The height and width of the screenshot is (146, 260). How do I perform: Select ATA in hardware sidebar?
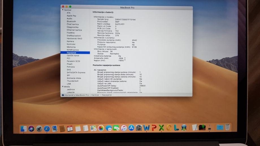(68, 13)
